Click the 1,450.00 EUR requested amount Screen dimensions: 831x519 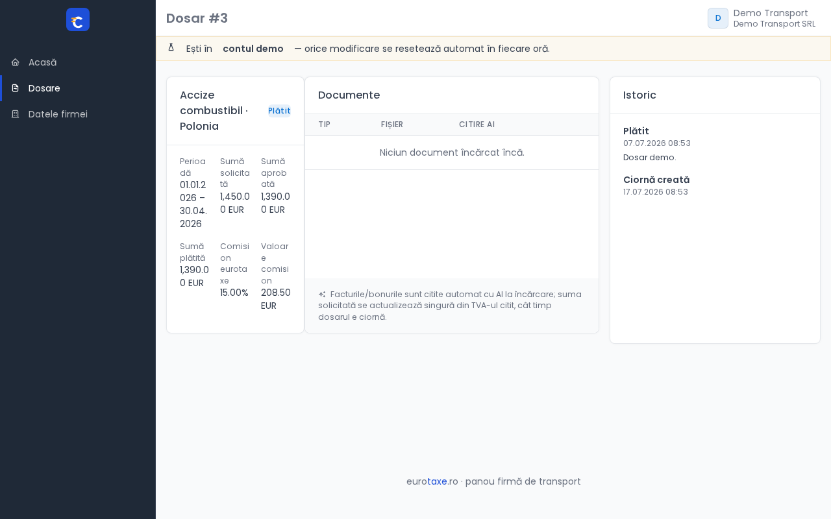(x=235, y=203)
